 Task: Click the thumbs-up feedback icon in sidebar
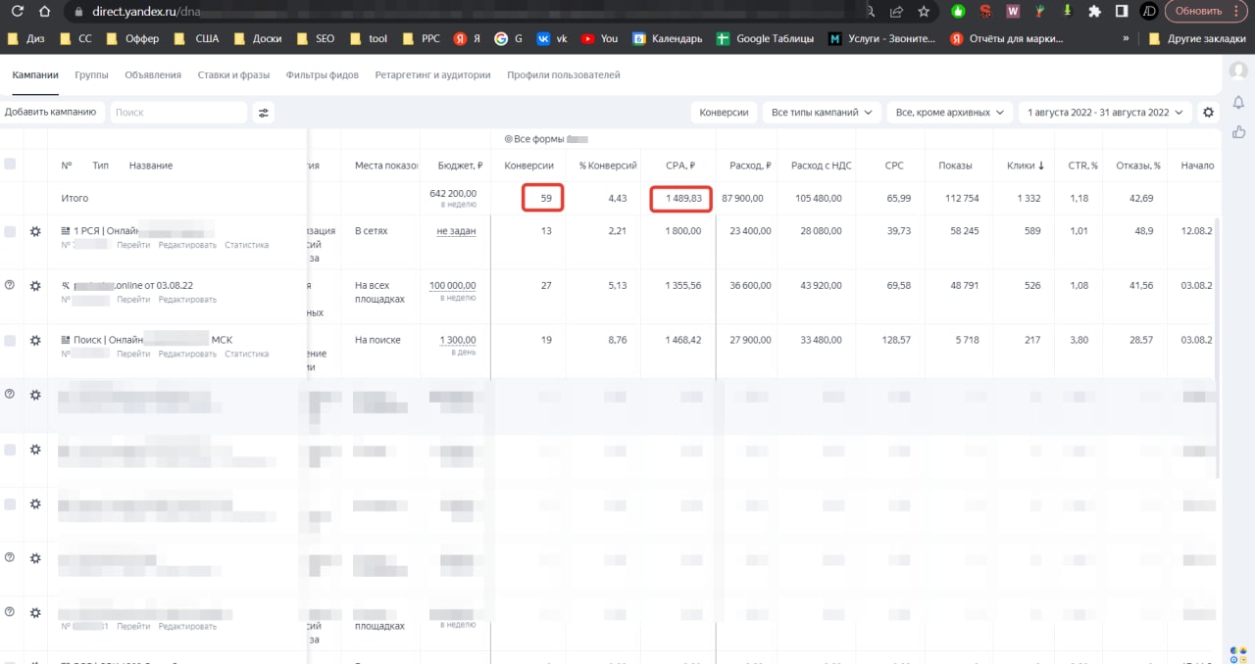pos(1238,132)
